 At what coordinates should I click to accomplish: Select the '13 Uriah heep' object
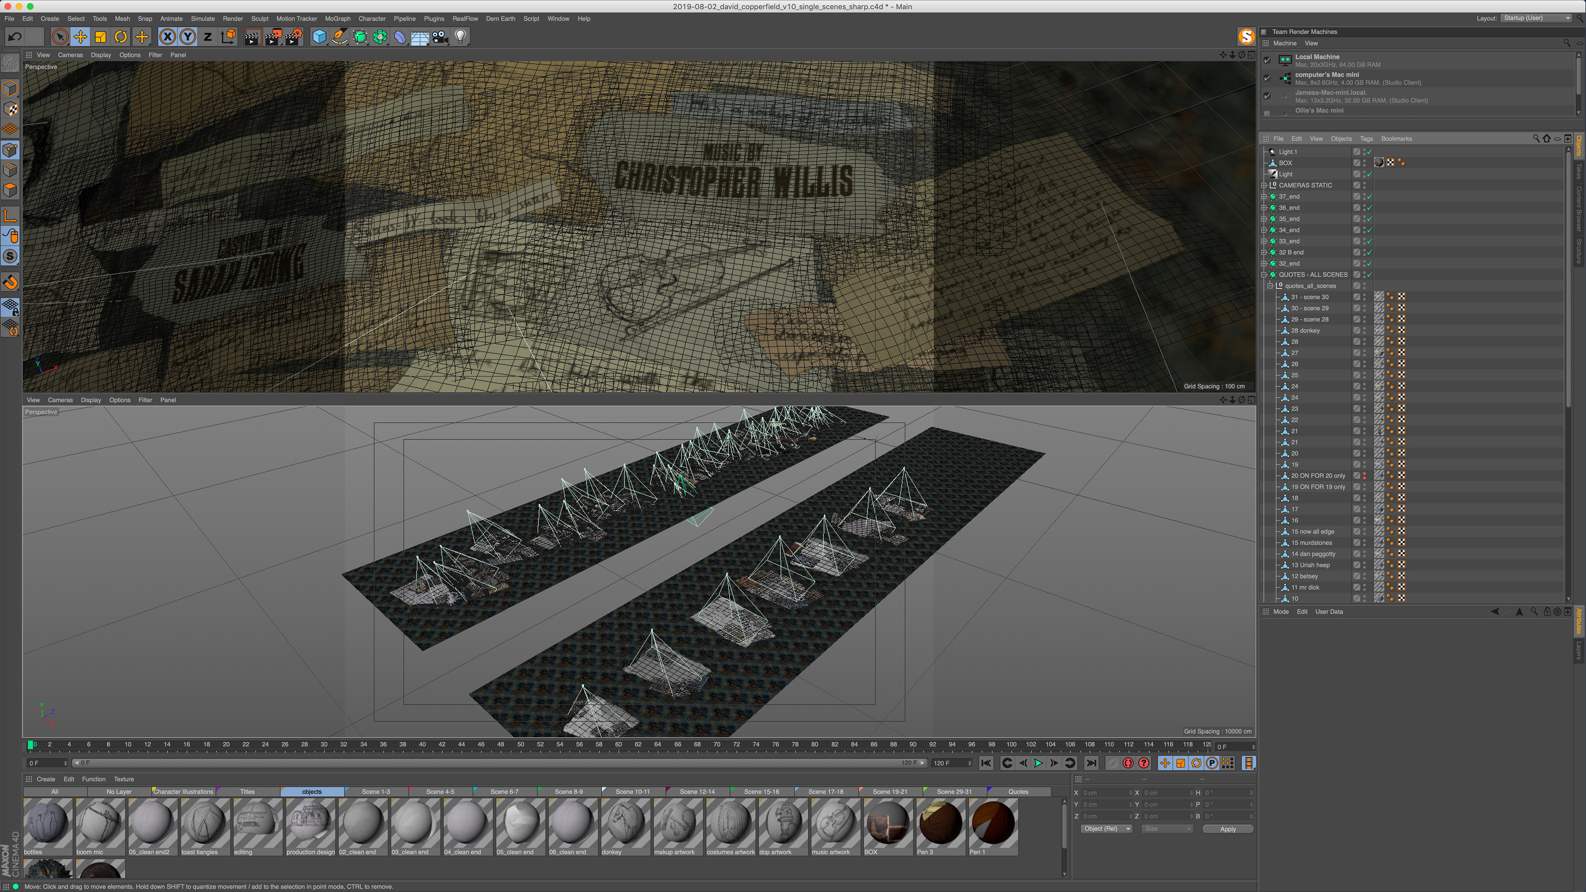point(1310,565)
